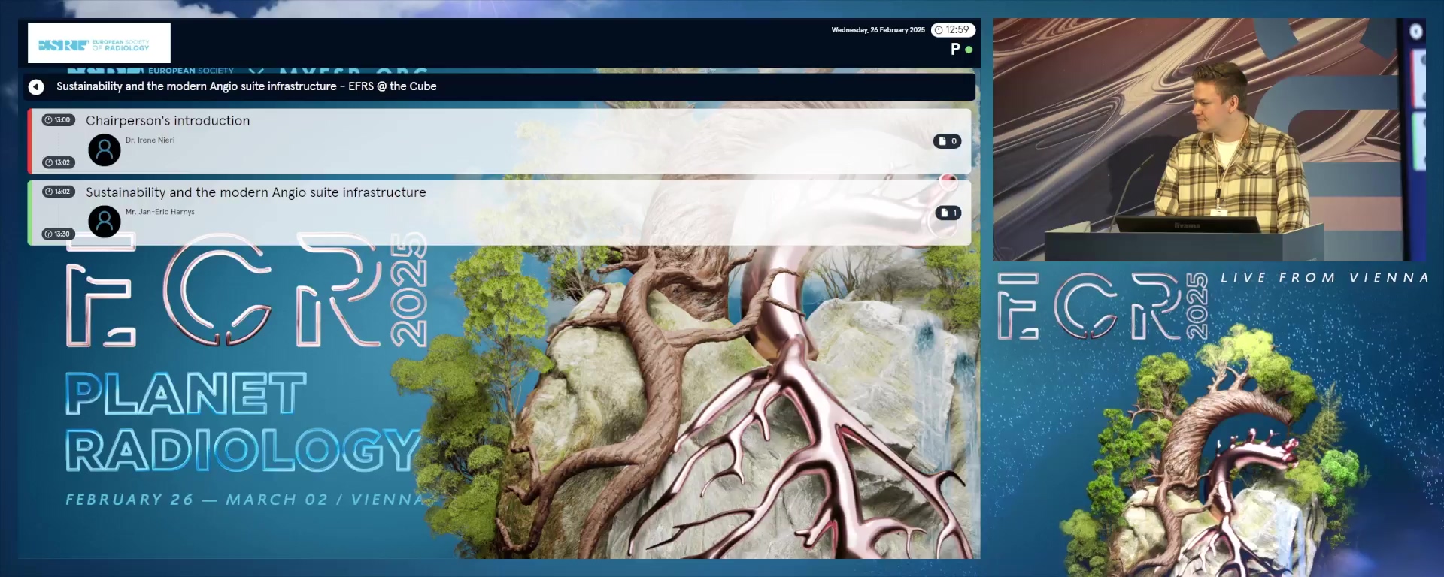Click the session header title mentioning EFRS @ the Cube
1444x577 pixels.
247,86
